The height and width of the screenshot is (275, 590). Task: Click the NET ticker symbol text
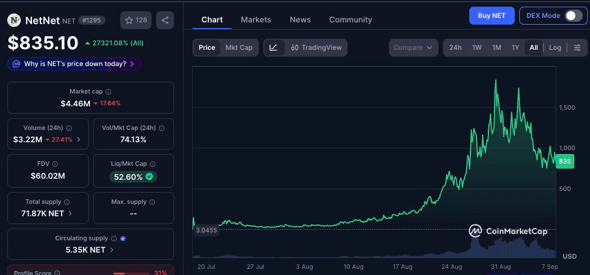[x=68, y=21]
